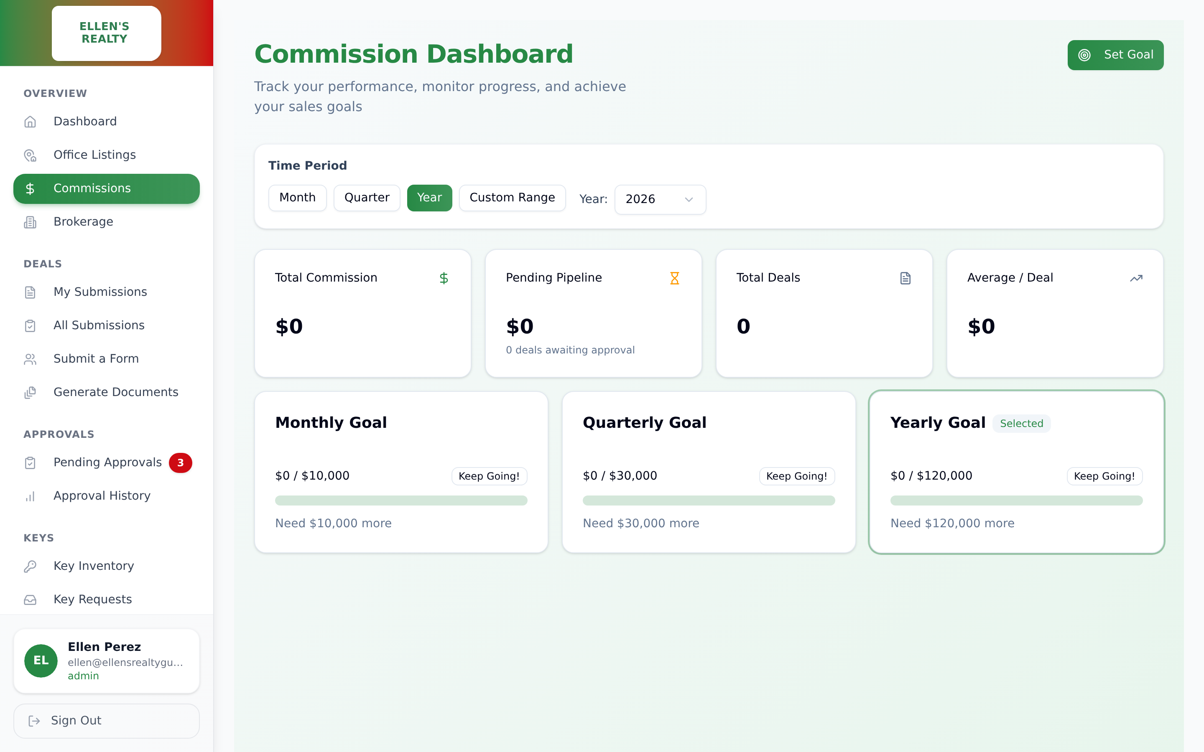Open the Dashboard menu item
The width and height of the screenshot is (1204, 752).
pos(107,121)
